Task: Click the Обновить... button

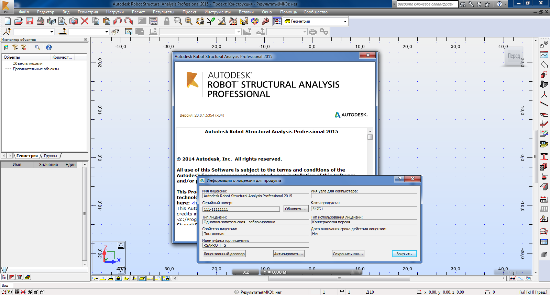Action: point(296,209)
